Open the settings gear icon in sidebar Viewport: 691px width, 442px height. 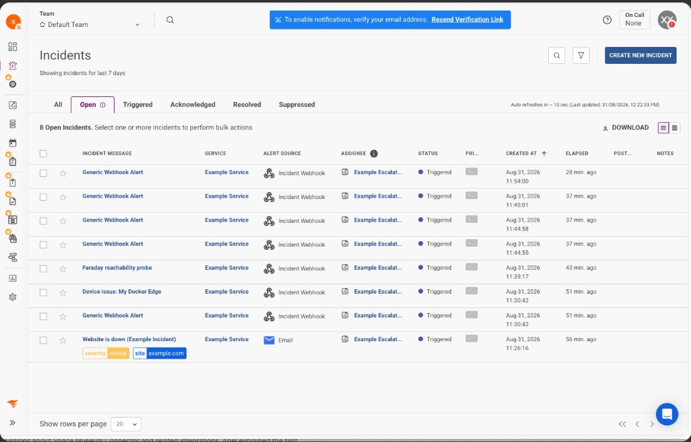pyautogui.click(x=13, y=297)
